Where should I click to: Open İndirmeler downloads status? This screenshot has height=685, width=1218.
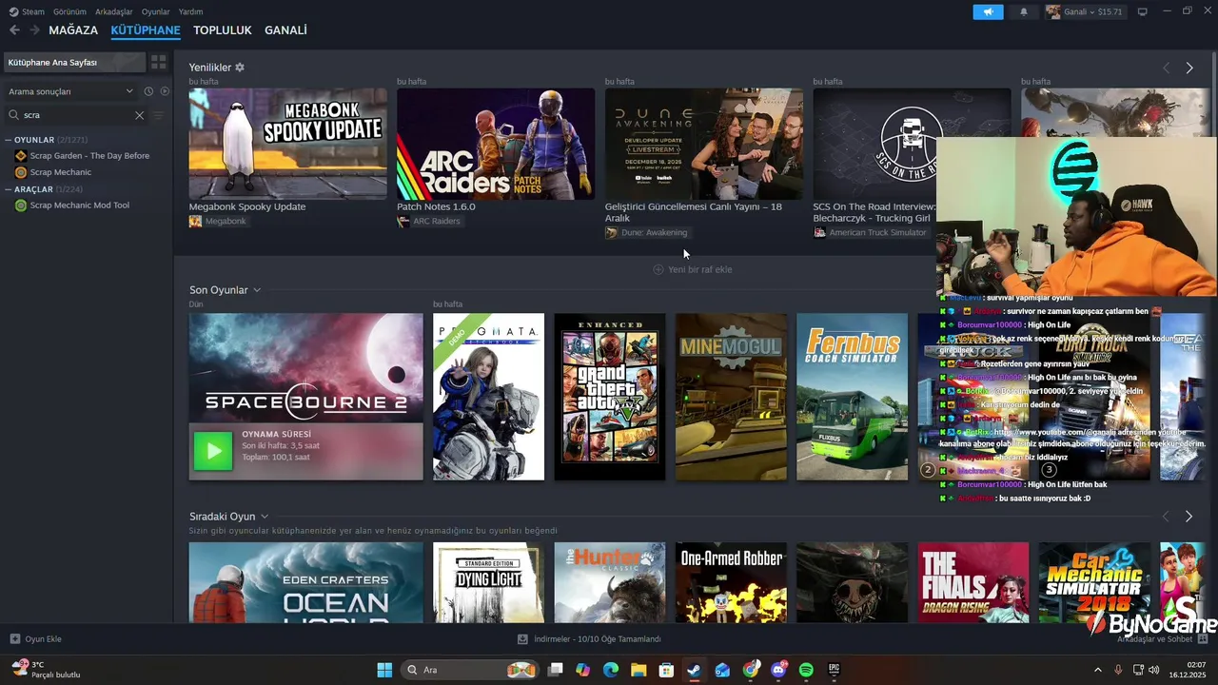589,639
